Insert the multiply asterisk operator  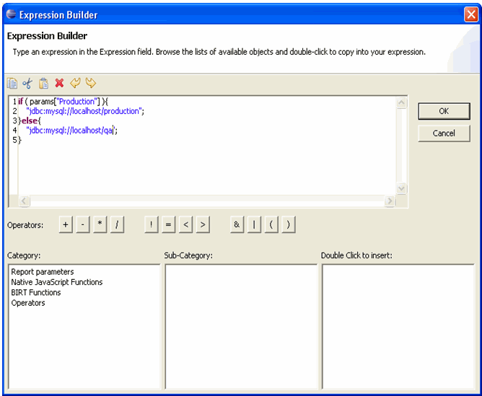(100, 224)
